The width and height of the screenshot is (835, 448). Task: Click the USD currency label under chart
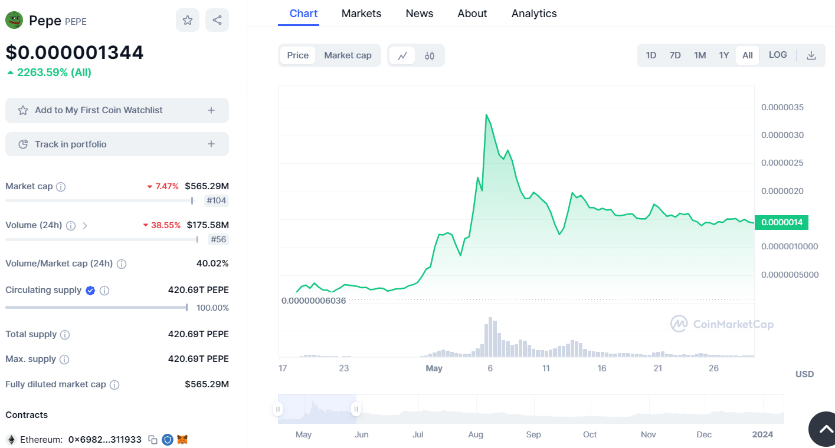tap(804, 374)
